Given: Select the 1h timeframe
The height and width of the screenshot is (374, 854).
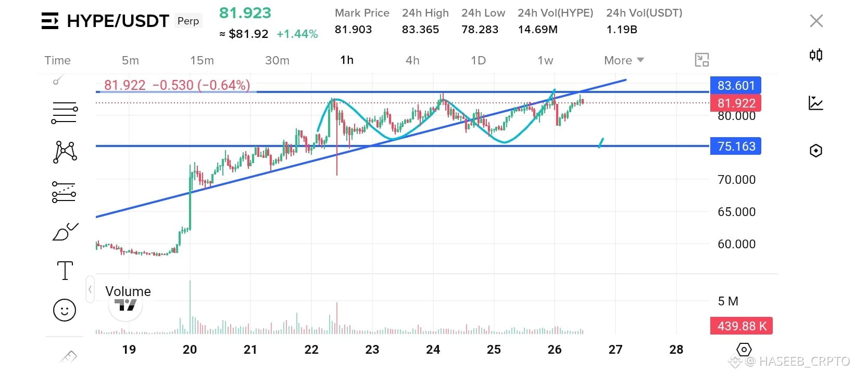Looking at the screenshot, I should pyautogui.click(x=347, y=60).
